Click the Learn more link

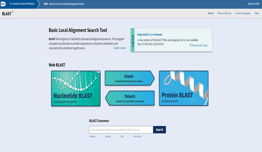[x=120, y=48]
